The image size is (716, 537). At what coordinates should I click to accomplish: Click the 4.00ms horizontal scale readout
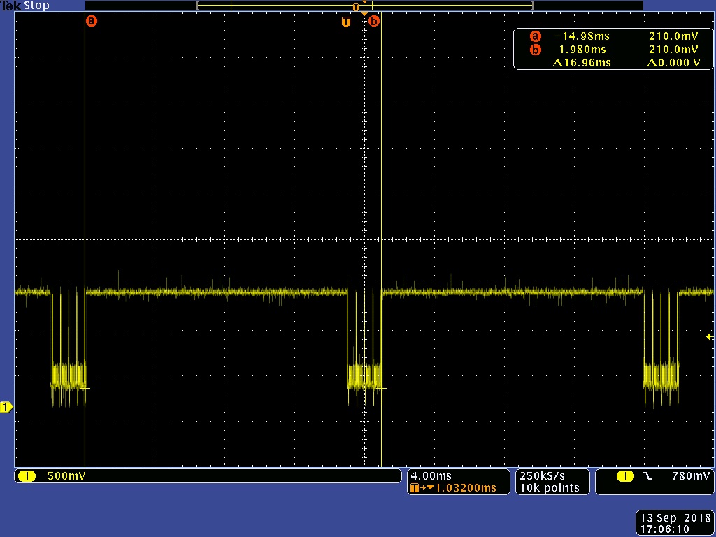tap(431, 476)
